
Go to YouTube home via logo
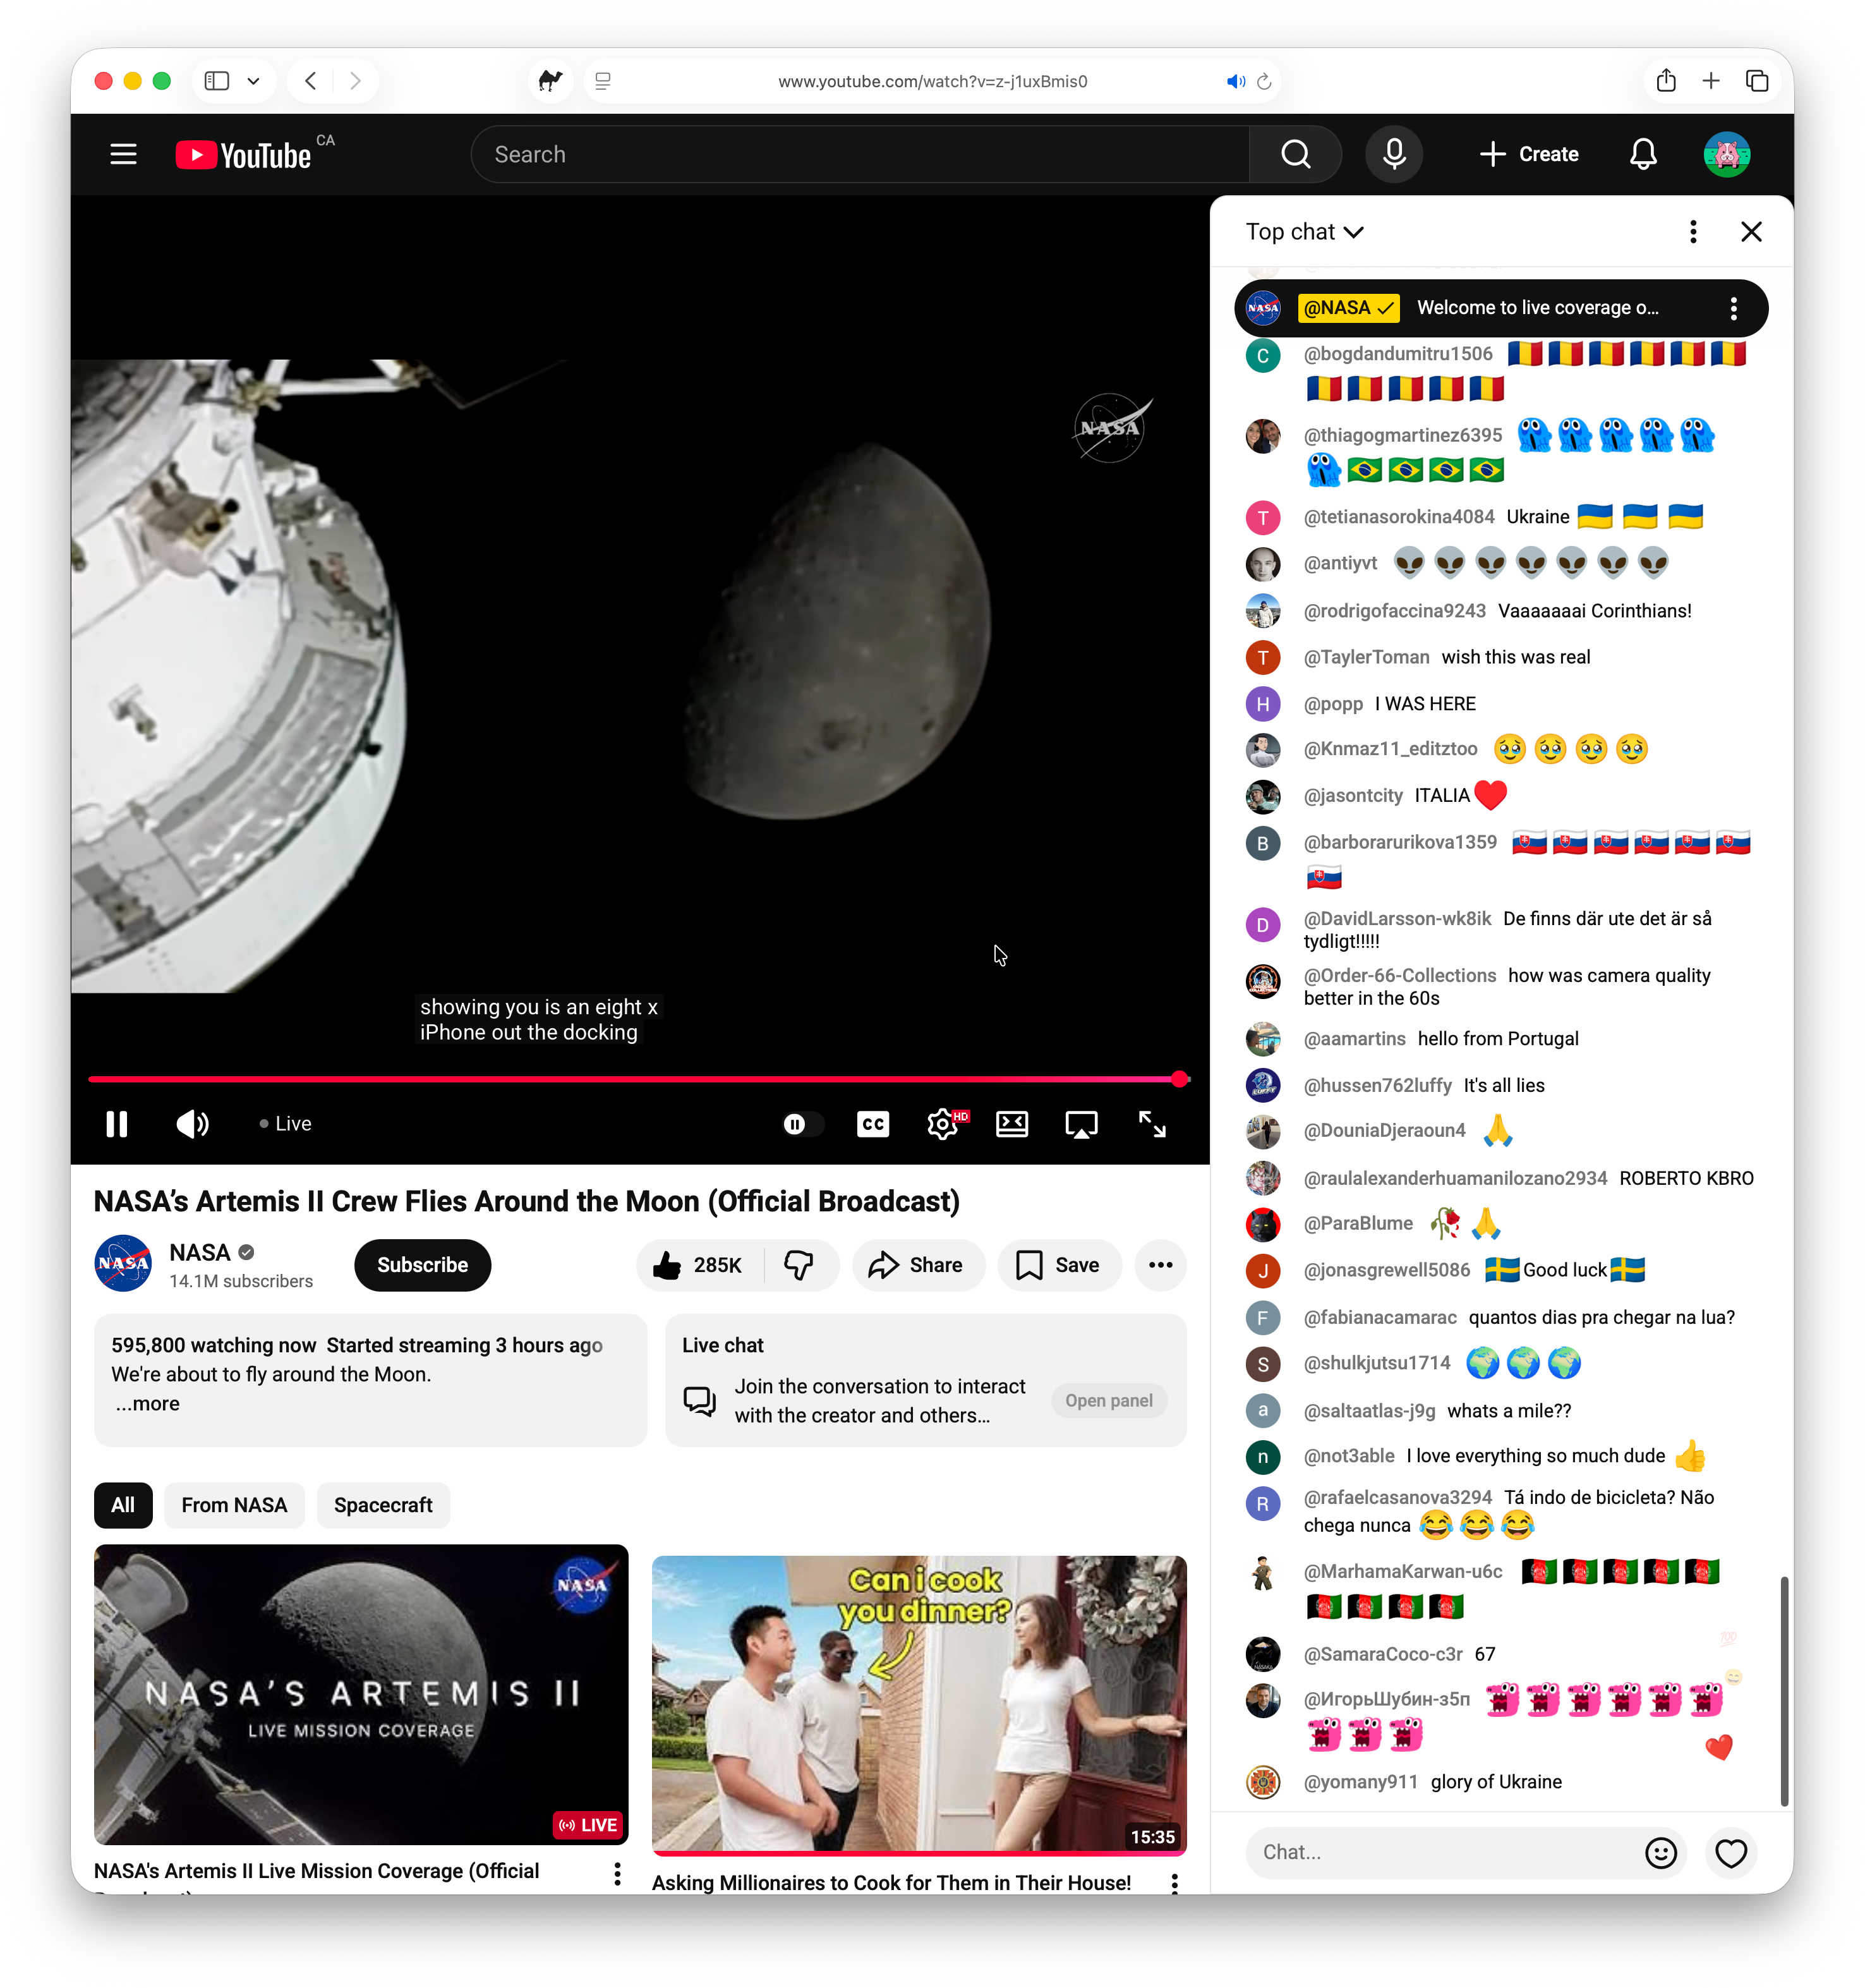244,155
